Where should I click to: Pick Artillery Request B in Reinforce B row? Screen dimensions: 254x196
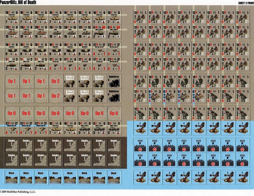(x=85, y=96)
